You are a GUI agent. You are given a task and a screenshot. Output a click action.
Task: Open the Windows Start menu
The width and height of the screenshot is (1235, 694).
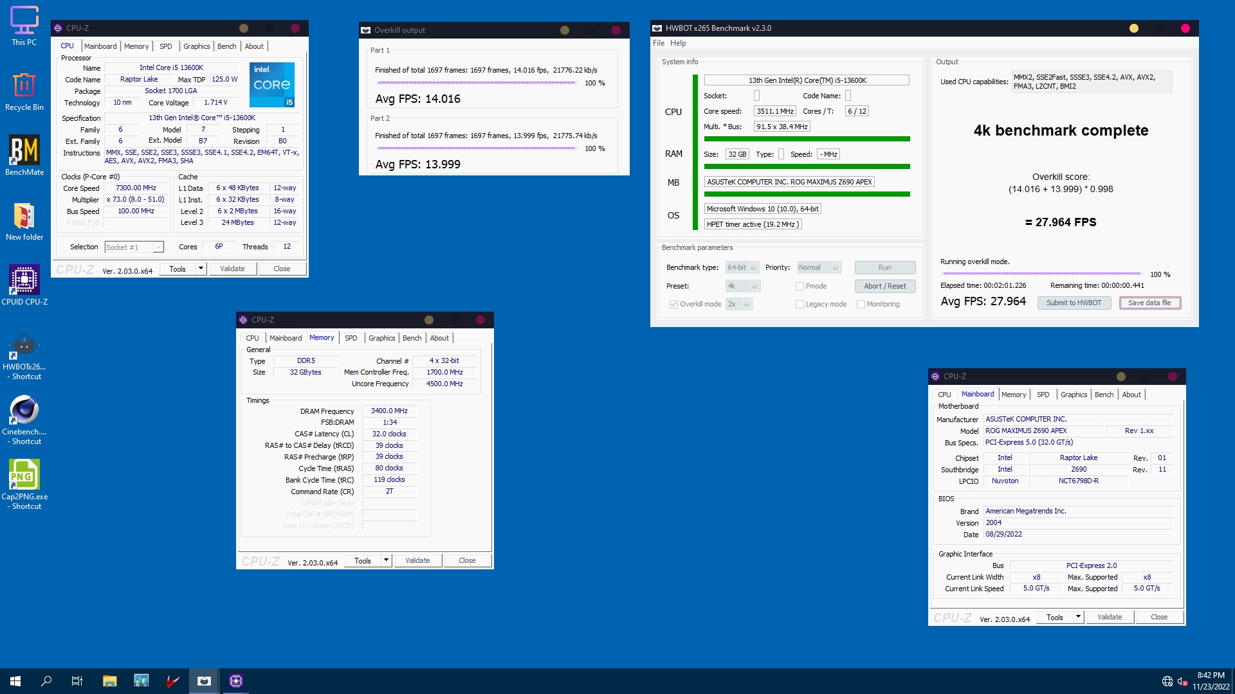pyautogui.click(x=15, y=681)
